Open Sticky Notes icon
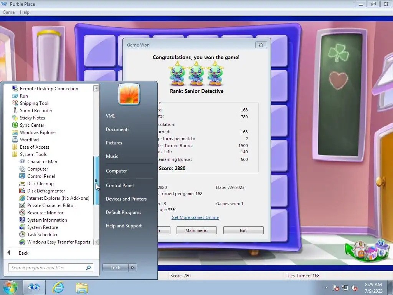 tap(15, 118)
